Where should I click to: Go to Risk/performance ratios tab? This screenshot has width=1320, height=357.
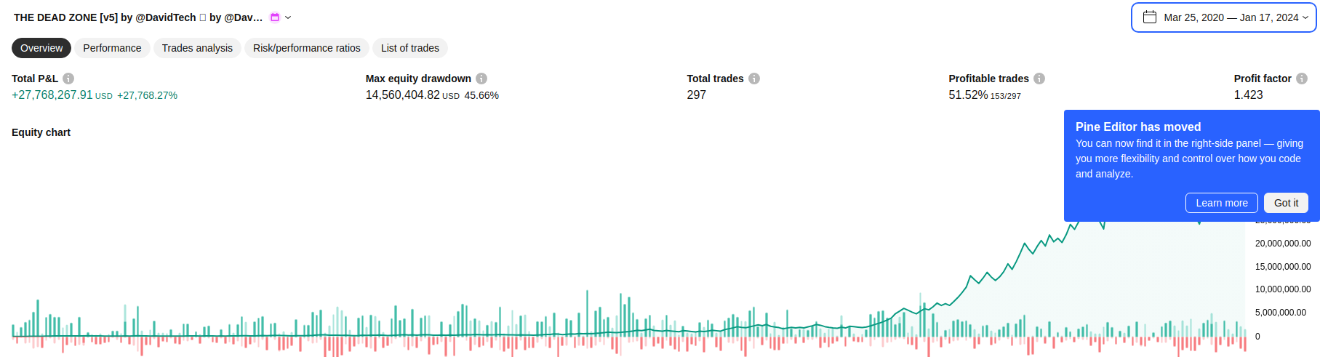(x=307, y=48)
